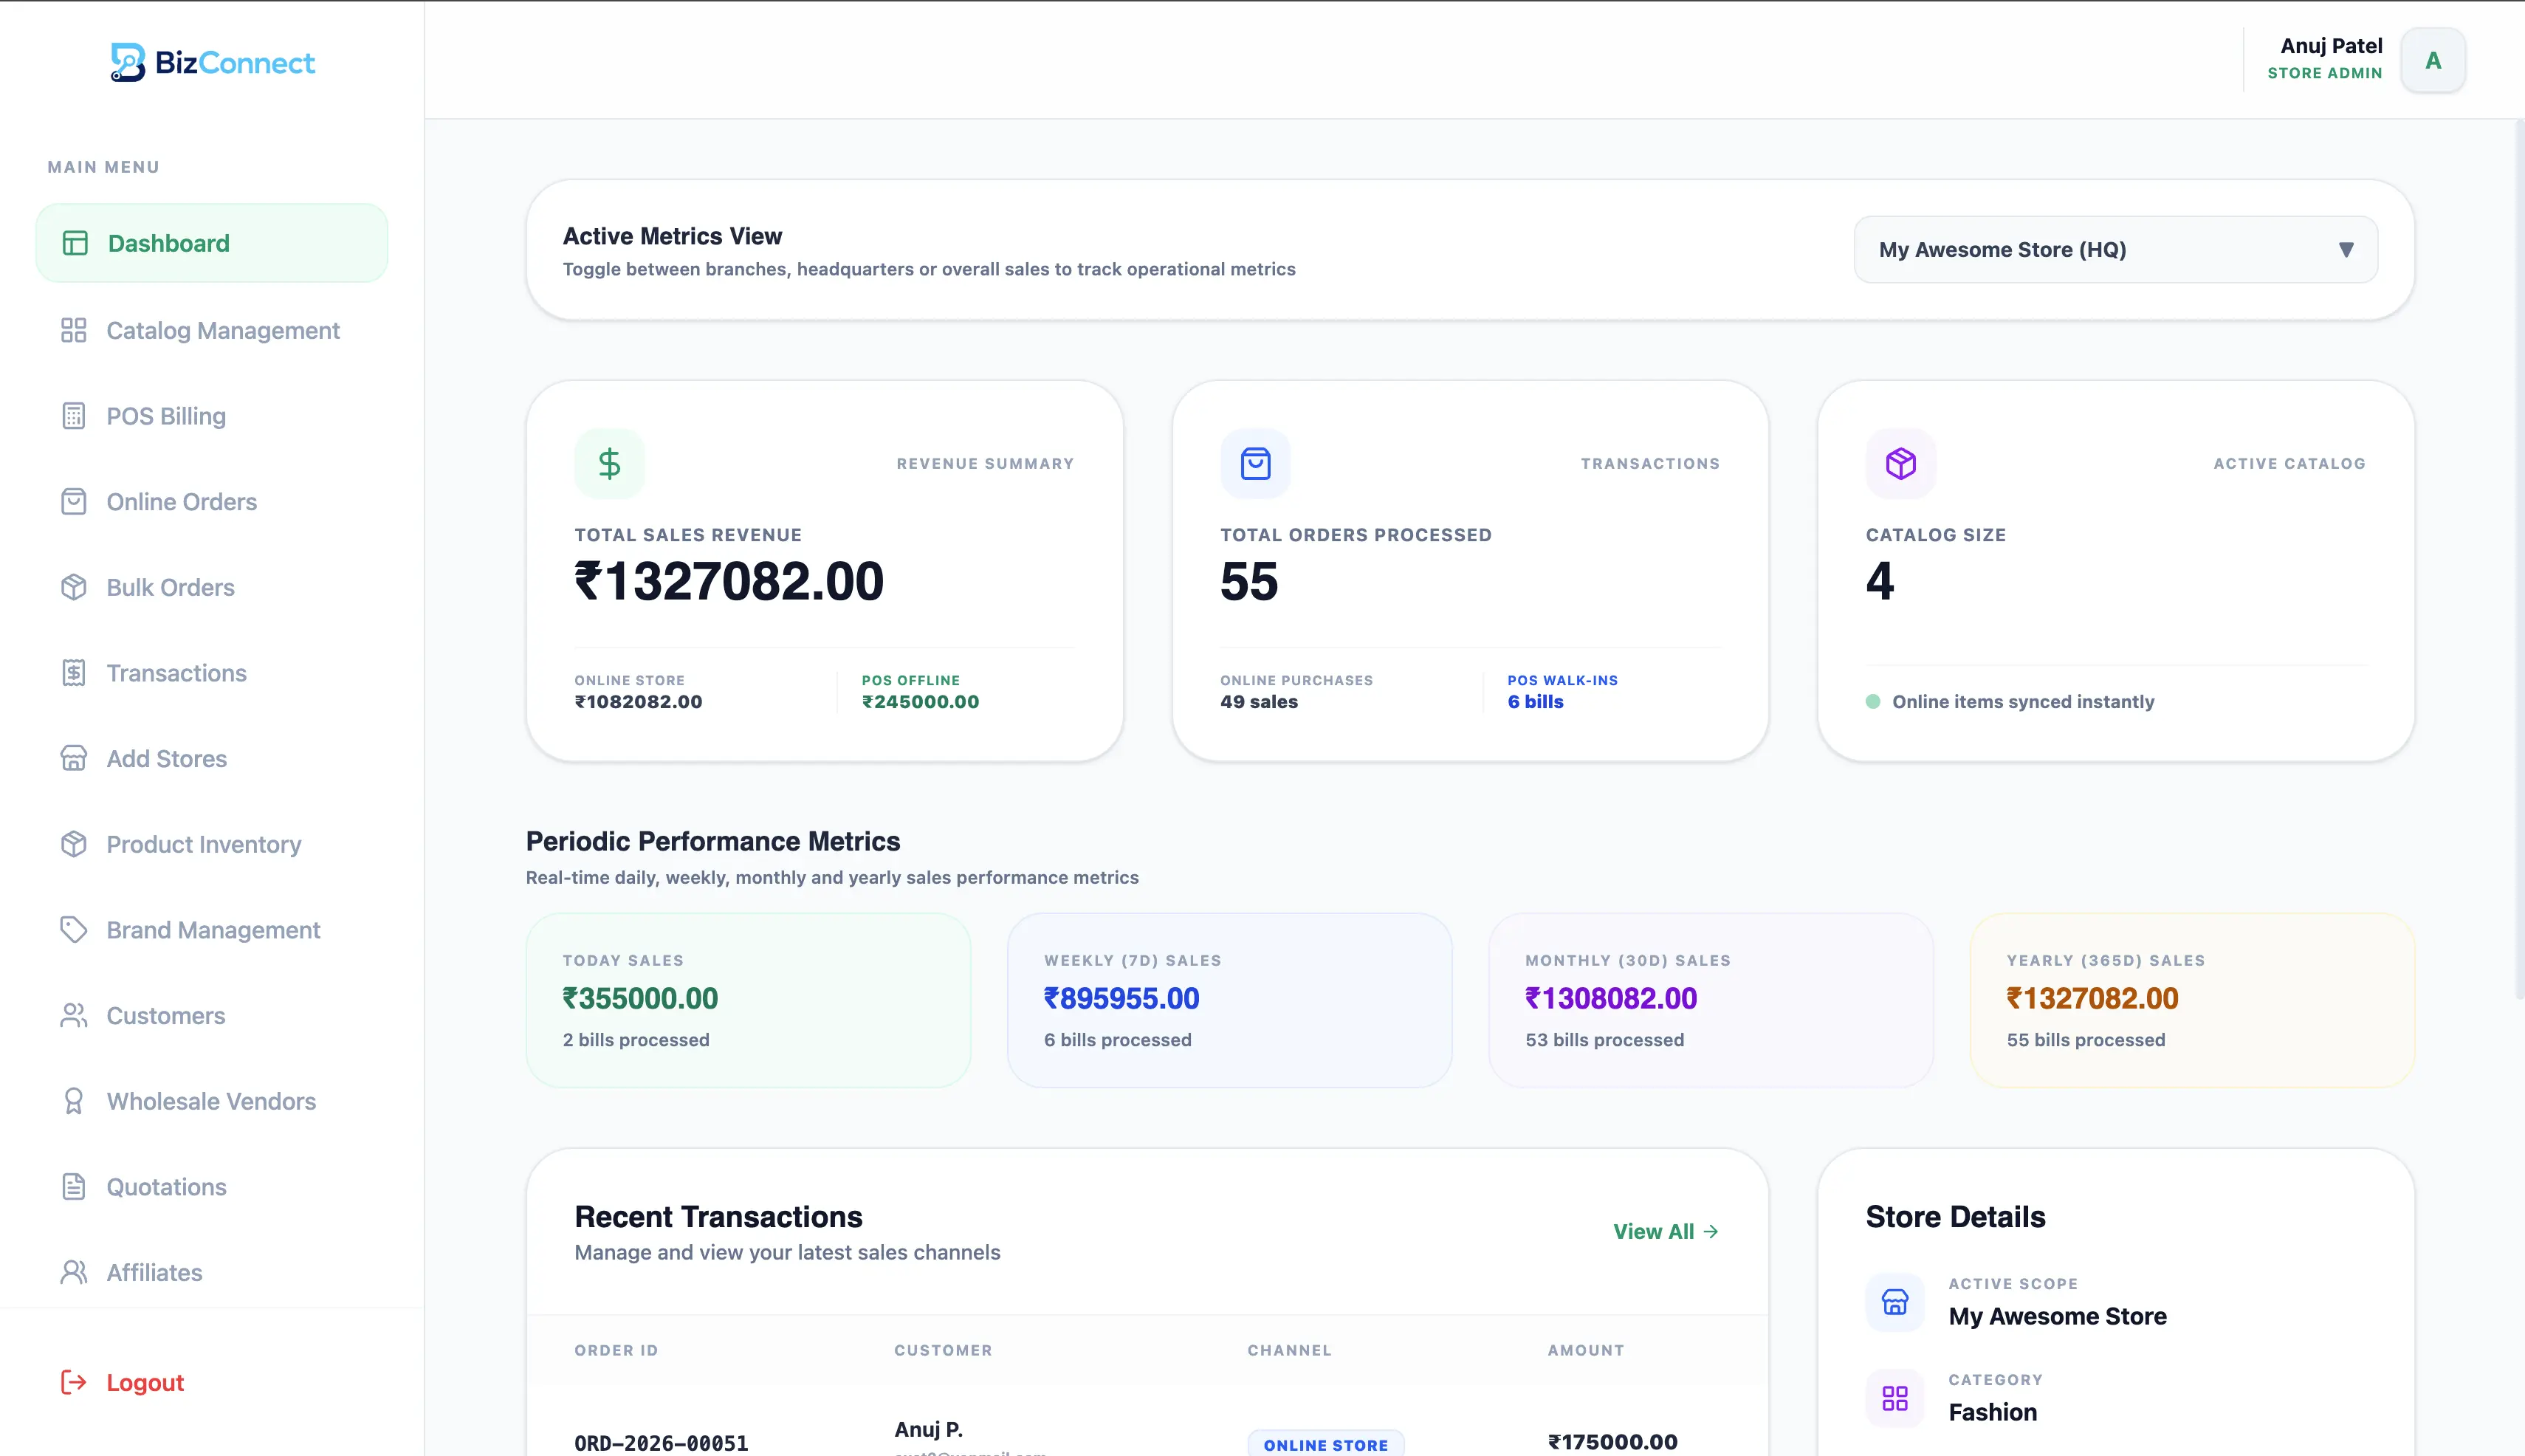2525x1456 pixels.
Task: Click the Today Sales card
Action: [x=748, y=1000]
